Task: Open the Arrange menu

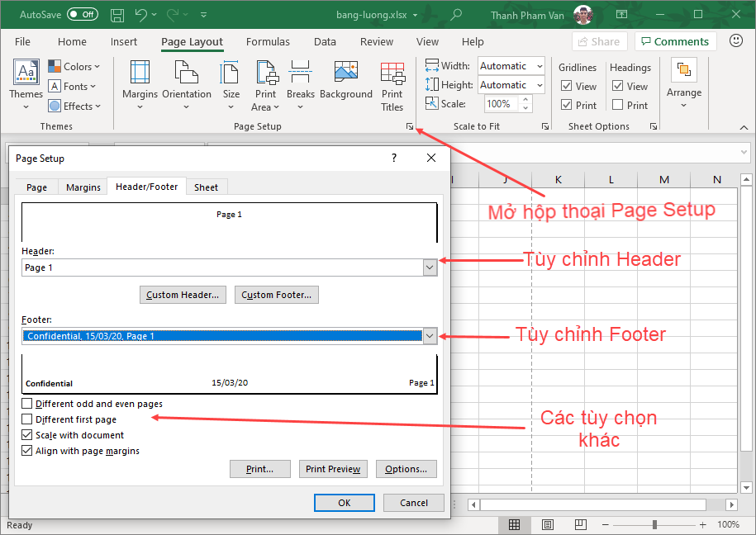Action: pos(683,83)
